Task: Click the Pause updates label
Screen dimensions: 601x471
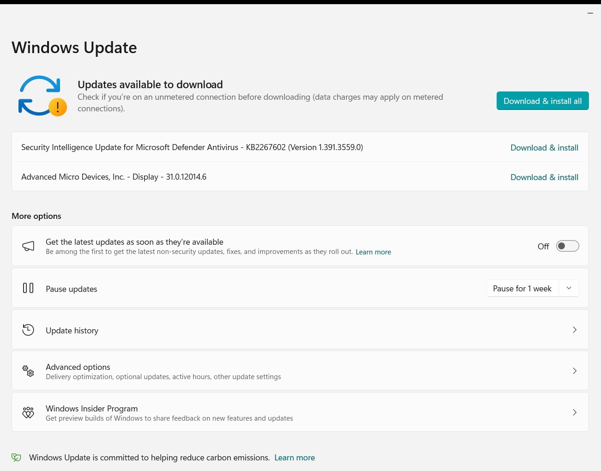Action: (x=72, y=289)
